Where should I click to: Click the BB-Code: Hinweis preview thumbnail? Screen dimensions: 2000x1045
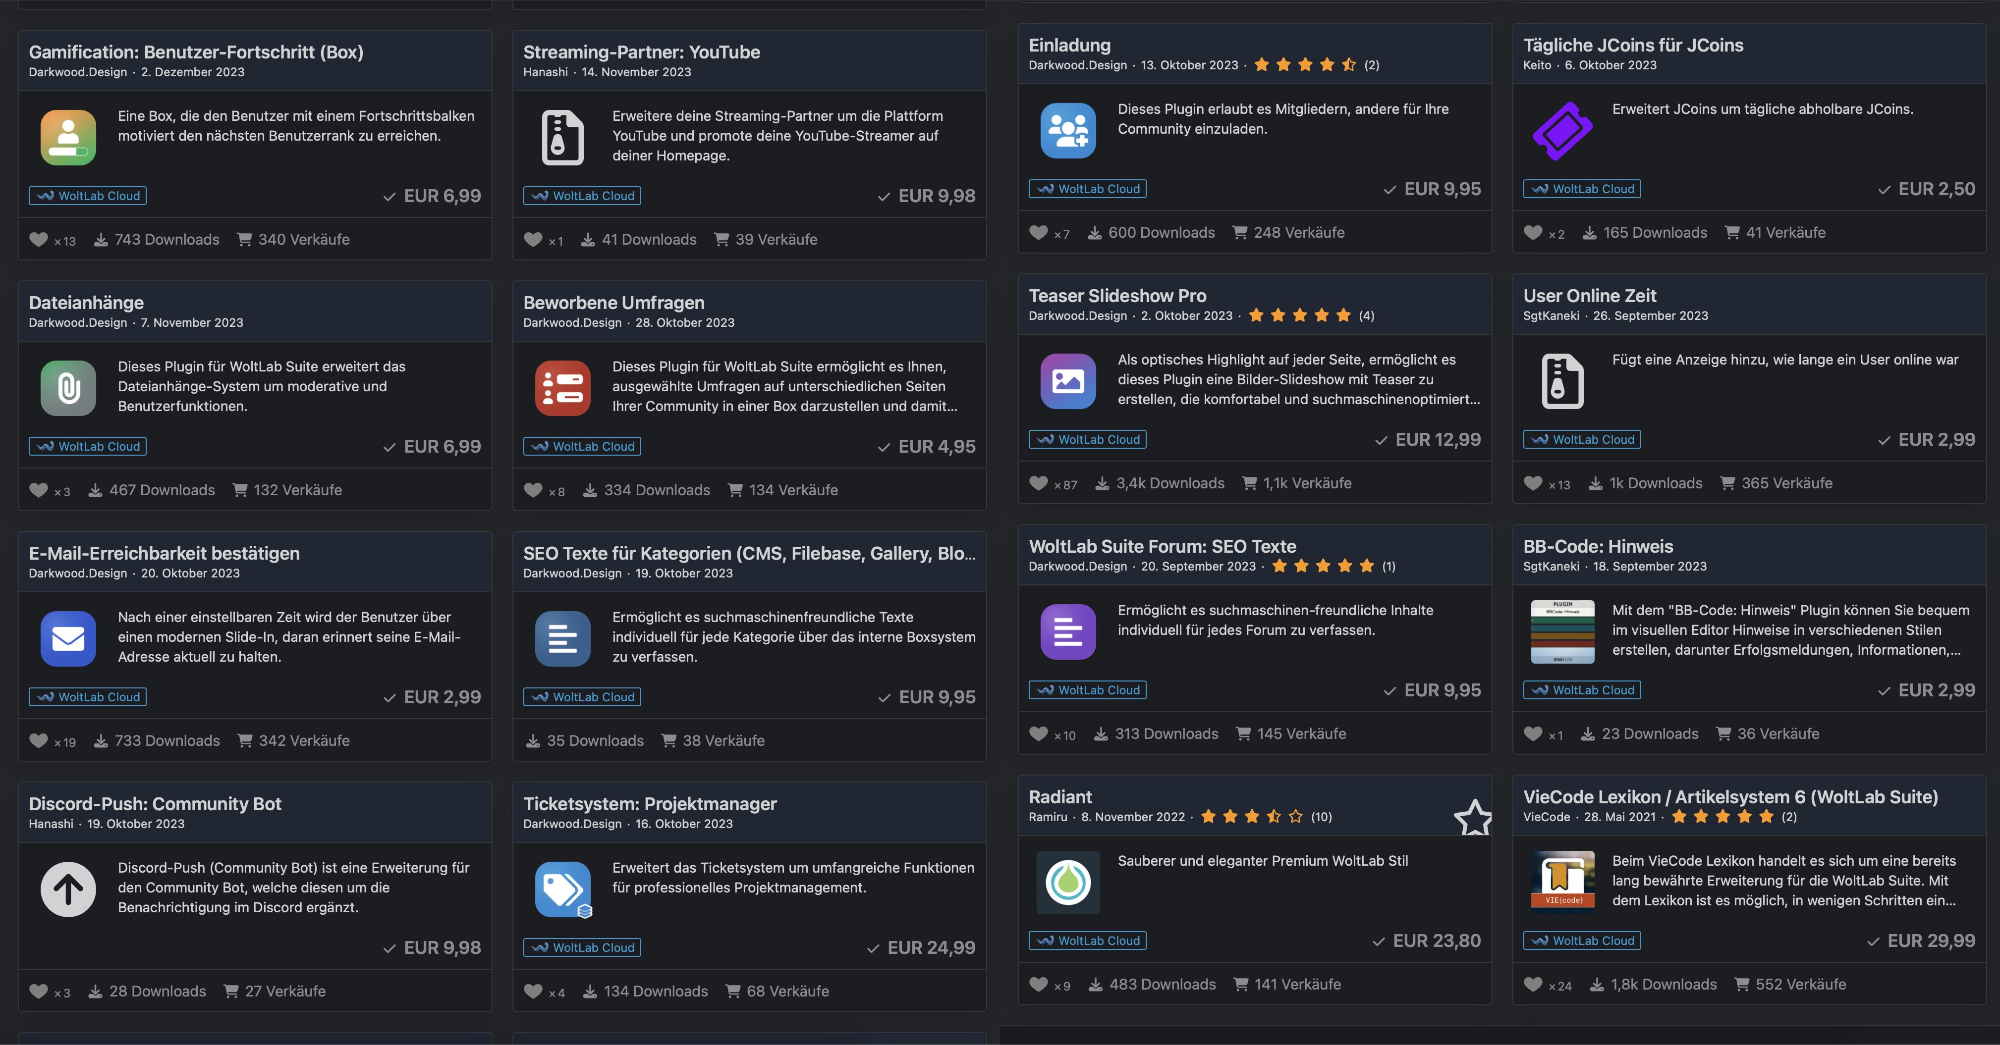click(x=1562, y=631)
